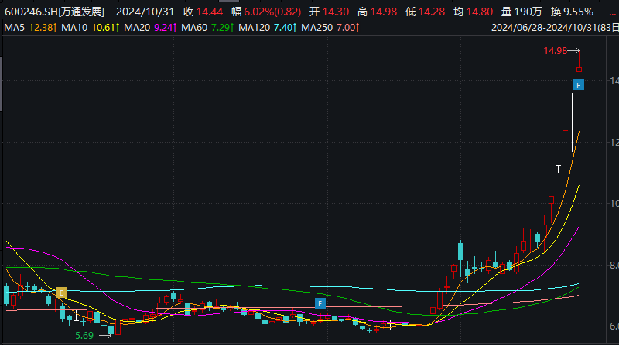Select the MA20 indicator label
619x345 pixels.
pos(136,28)
